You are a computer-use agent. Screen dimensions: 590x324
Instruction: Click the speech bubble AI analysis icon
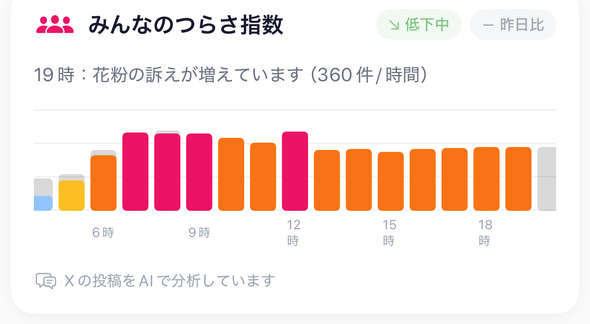(46, 281)
